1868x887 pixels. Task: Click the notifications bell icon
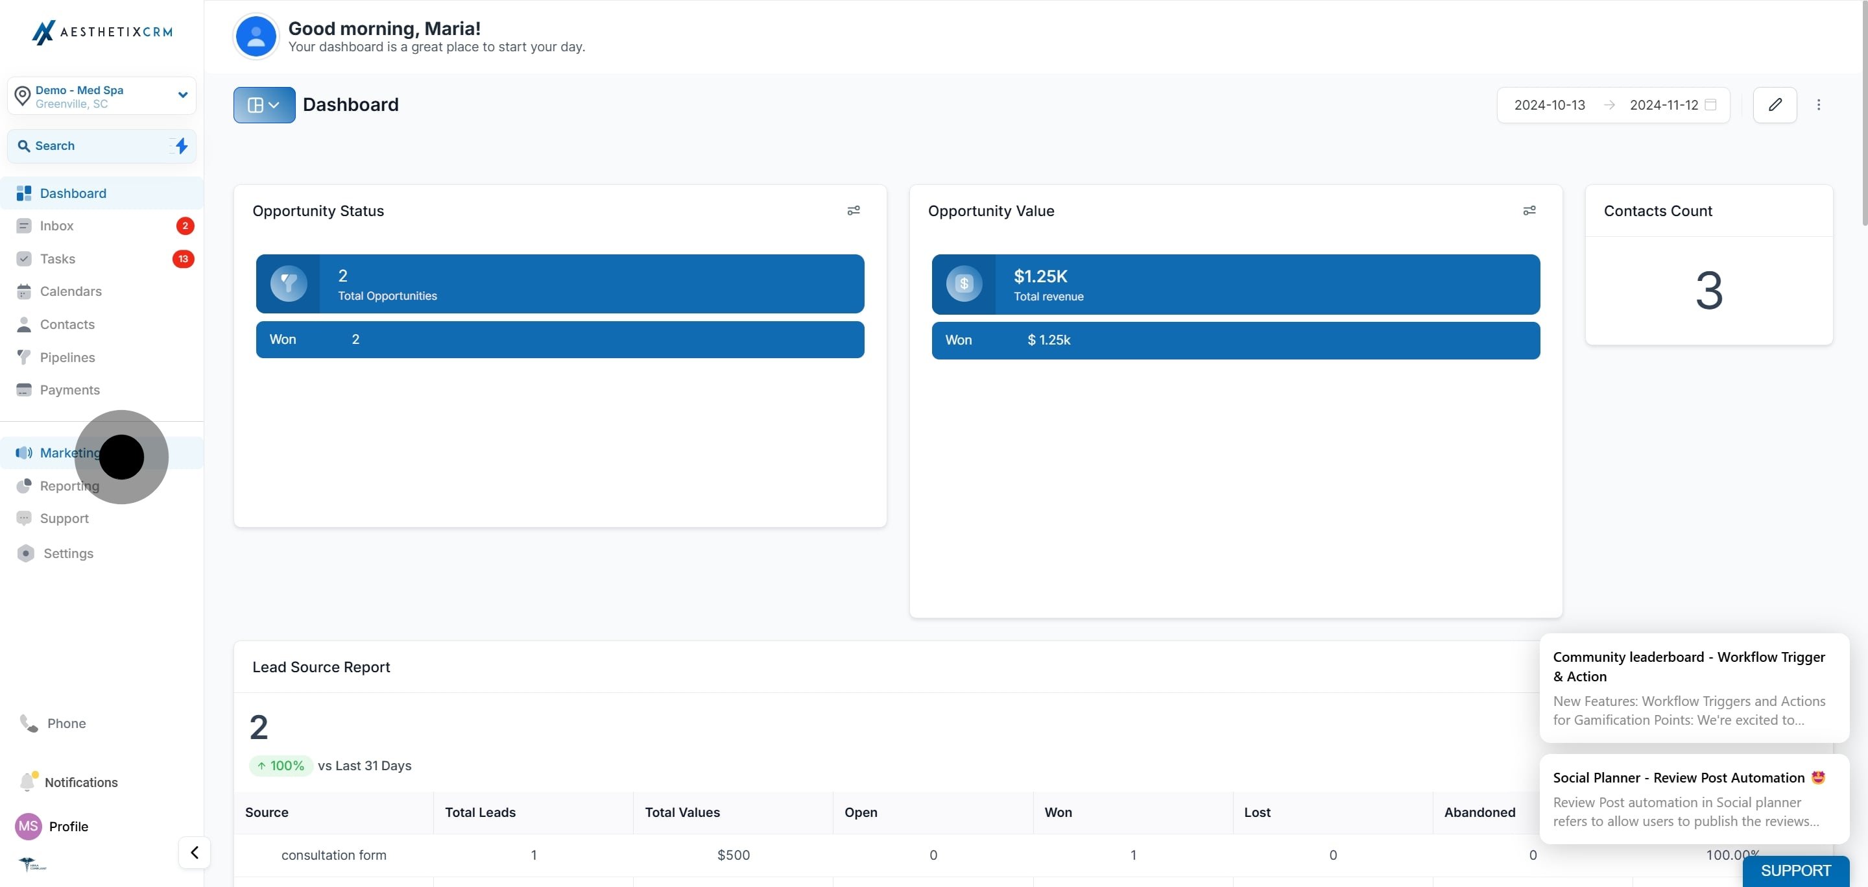[x=27, y=782]
